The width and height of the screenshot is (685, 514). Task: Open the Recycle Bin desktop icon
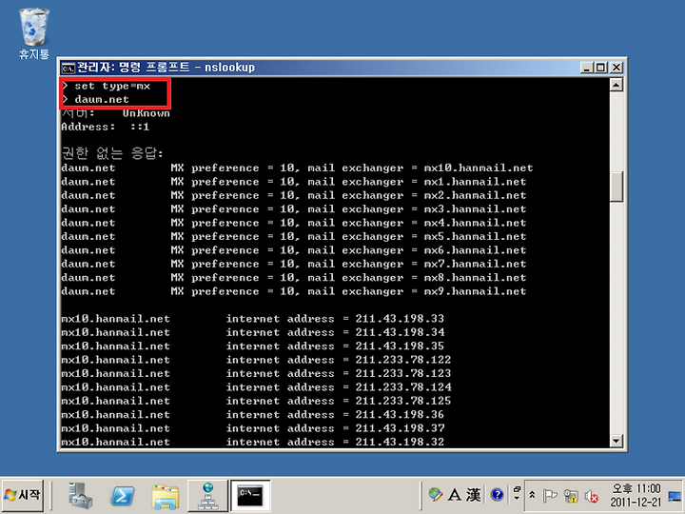[33, 33]
